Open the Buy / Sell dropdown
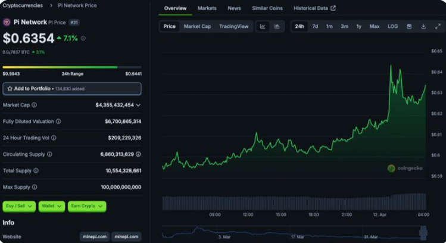The height and width of the screenshot is (243, 446). [x=19, y=206]
